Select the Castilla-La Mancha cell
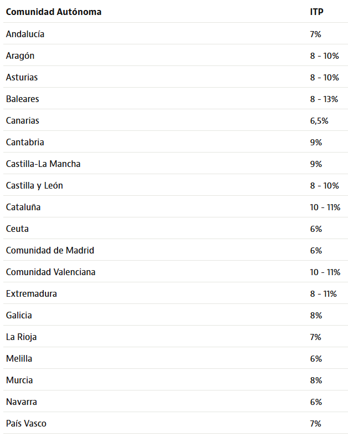 [x=43, y=164]
